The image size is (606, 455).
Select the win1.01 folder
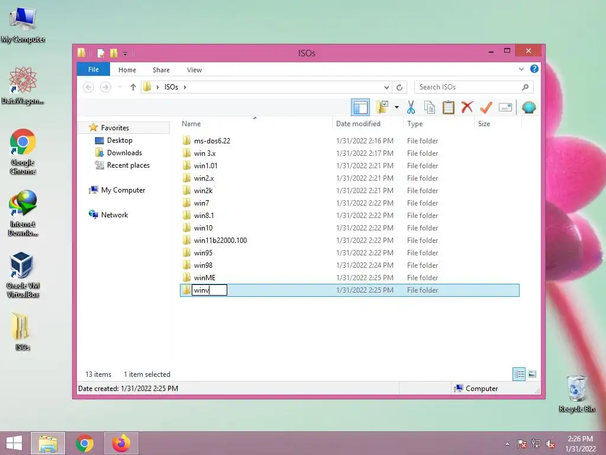pyautogui.click(x=349, y=166)
